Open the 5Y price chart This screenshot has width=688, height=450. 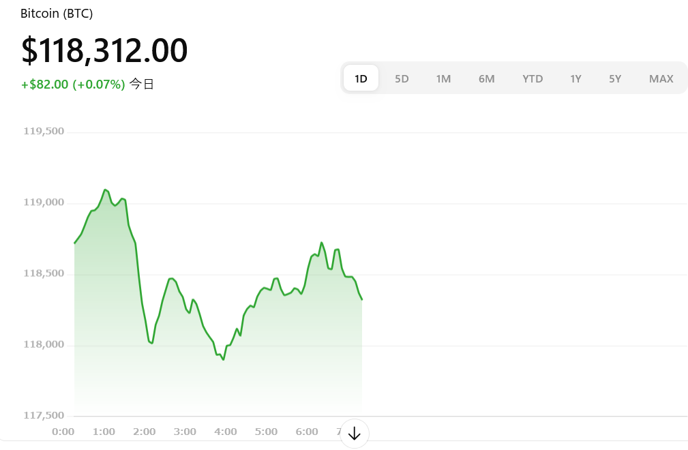coord(615,78)
